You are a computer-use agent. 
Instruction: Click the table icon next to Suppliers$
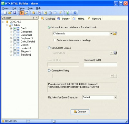click(18, 55)
